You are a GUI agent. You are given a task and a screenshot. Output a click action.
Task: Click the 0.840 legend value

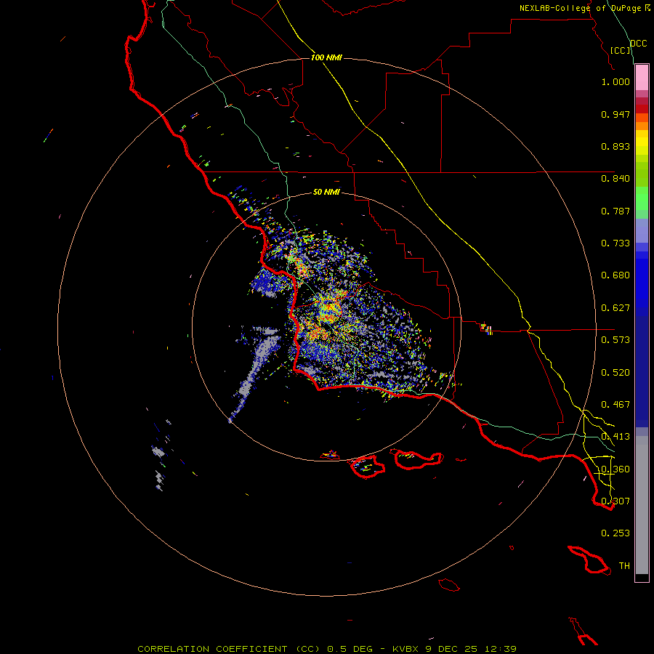pyautogui.click(x=615, y=179)
